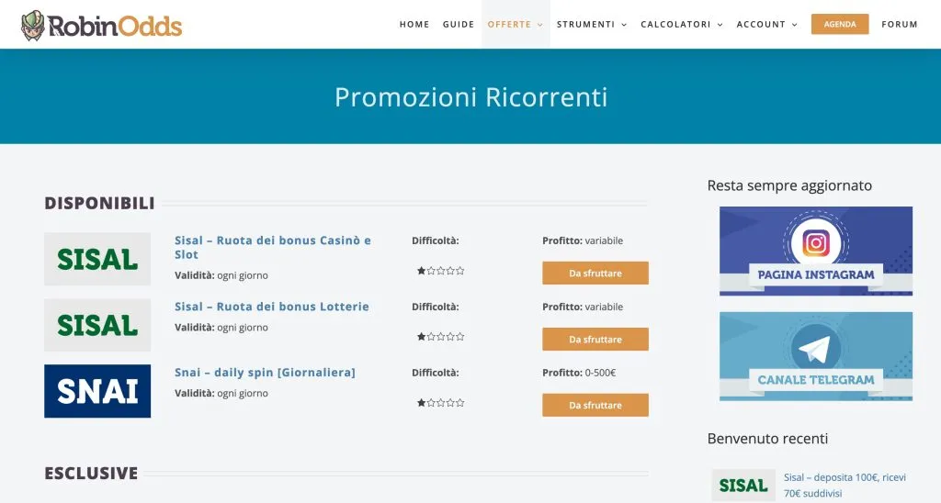Open the STRUMENTI menu
941x503 pixels.
pos(585,25)
